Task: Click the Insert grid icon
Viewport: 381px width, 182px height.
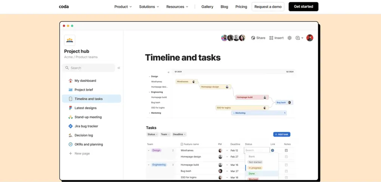Action: pos(271,38)
